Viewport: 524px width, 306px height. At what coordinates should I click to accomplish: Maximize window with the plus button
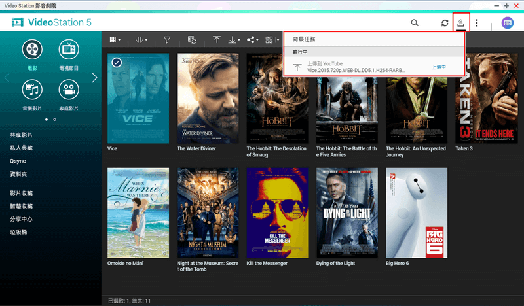506,6
